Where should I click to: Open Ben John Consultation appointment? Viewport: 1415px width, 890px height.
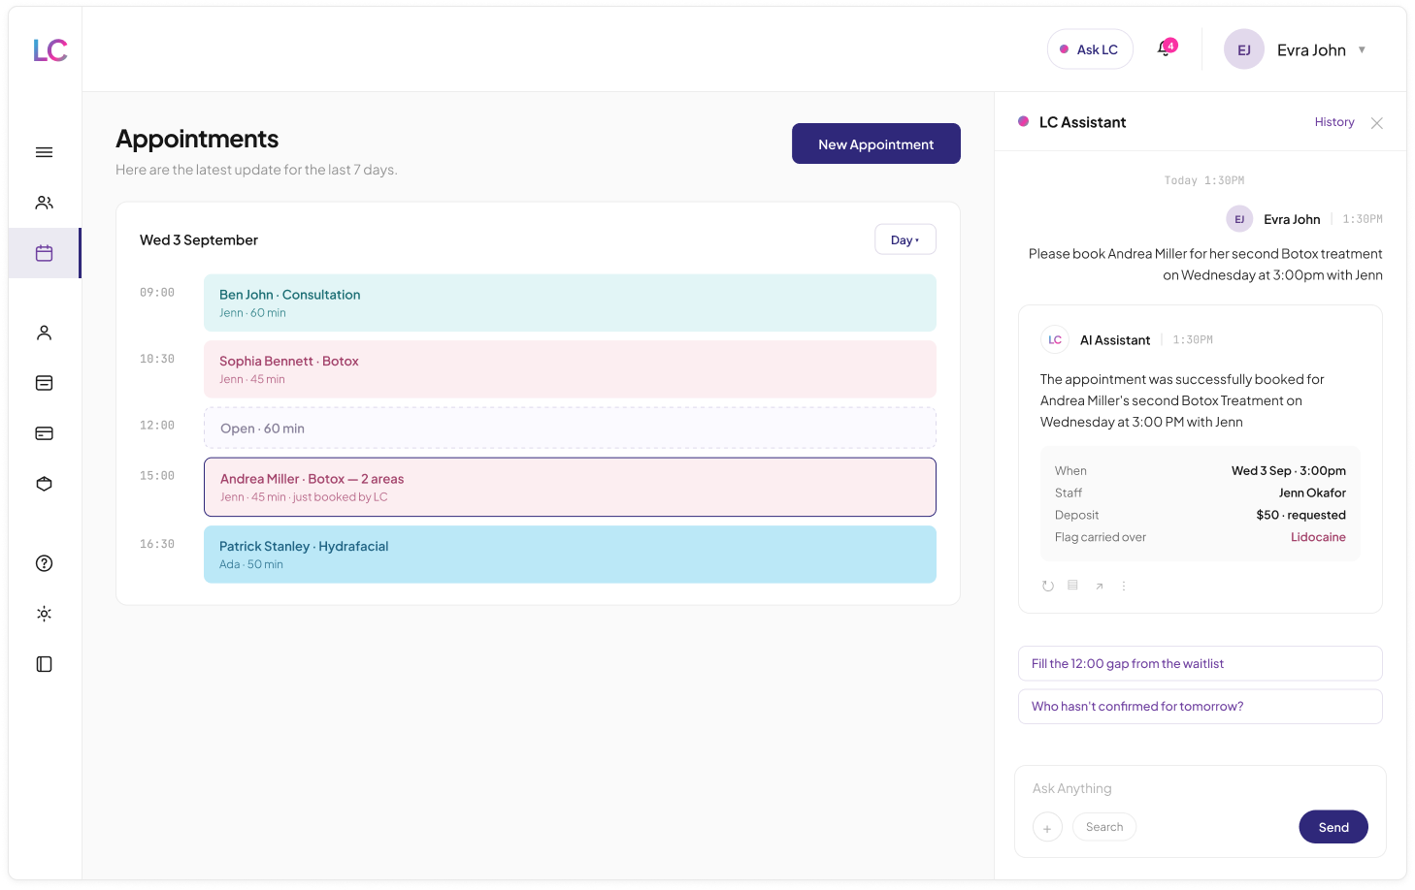(570, 302)
